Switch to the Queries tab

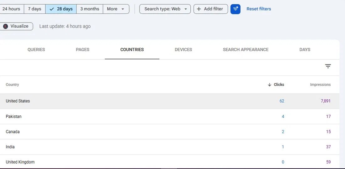coord(36,50)
